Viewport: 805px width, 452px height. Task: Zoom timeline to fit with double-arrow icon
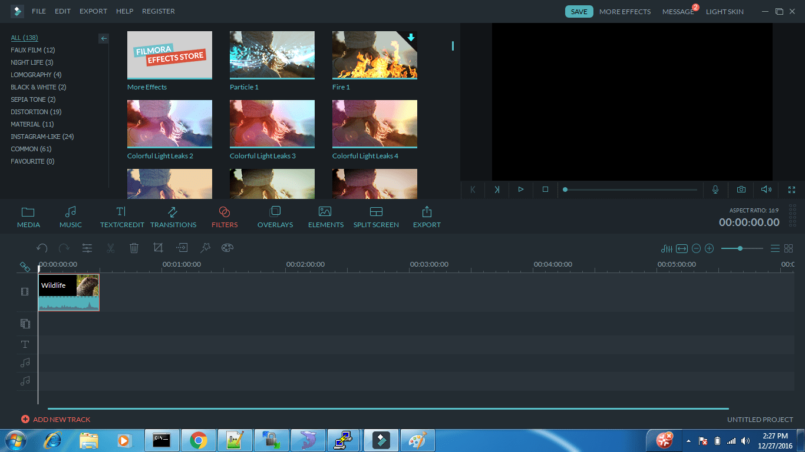681,248
